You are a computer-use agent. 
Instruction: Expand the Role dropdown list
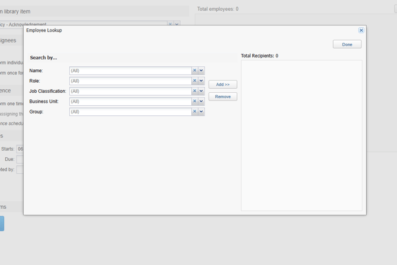[x=201, y=81]
